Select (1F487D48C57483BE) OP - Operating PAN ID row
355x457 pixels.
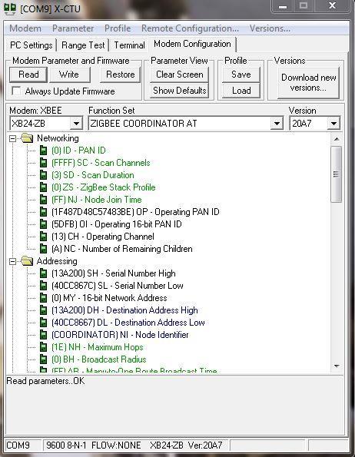pos(135,212)
